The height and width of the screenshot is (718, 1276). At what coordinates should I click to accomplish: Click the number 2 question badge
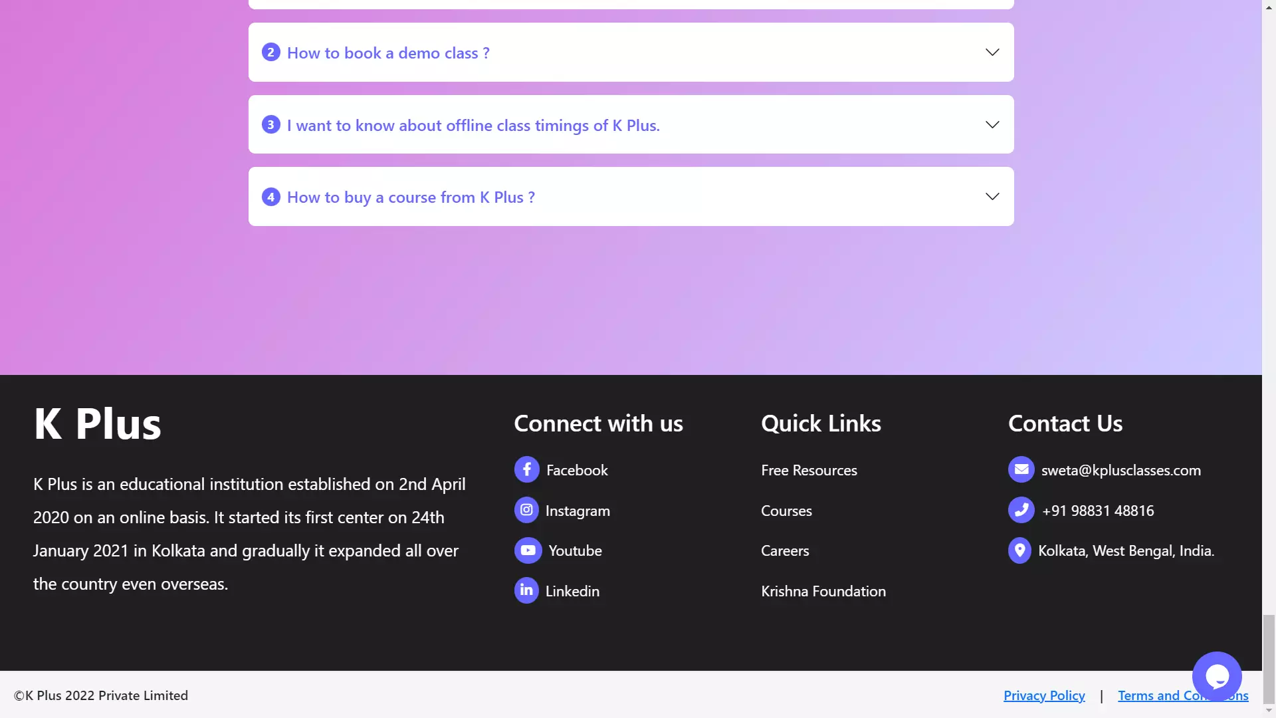[270, 52]
